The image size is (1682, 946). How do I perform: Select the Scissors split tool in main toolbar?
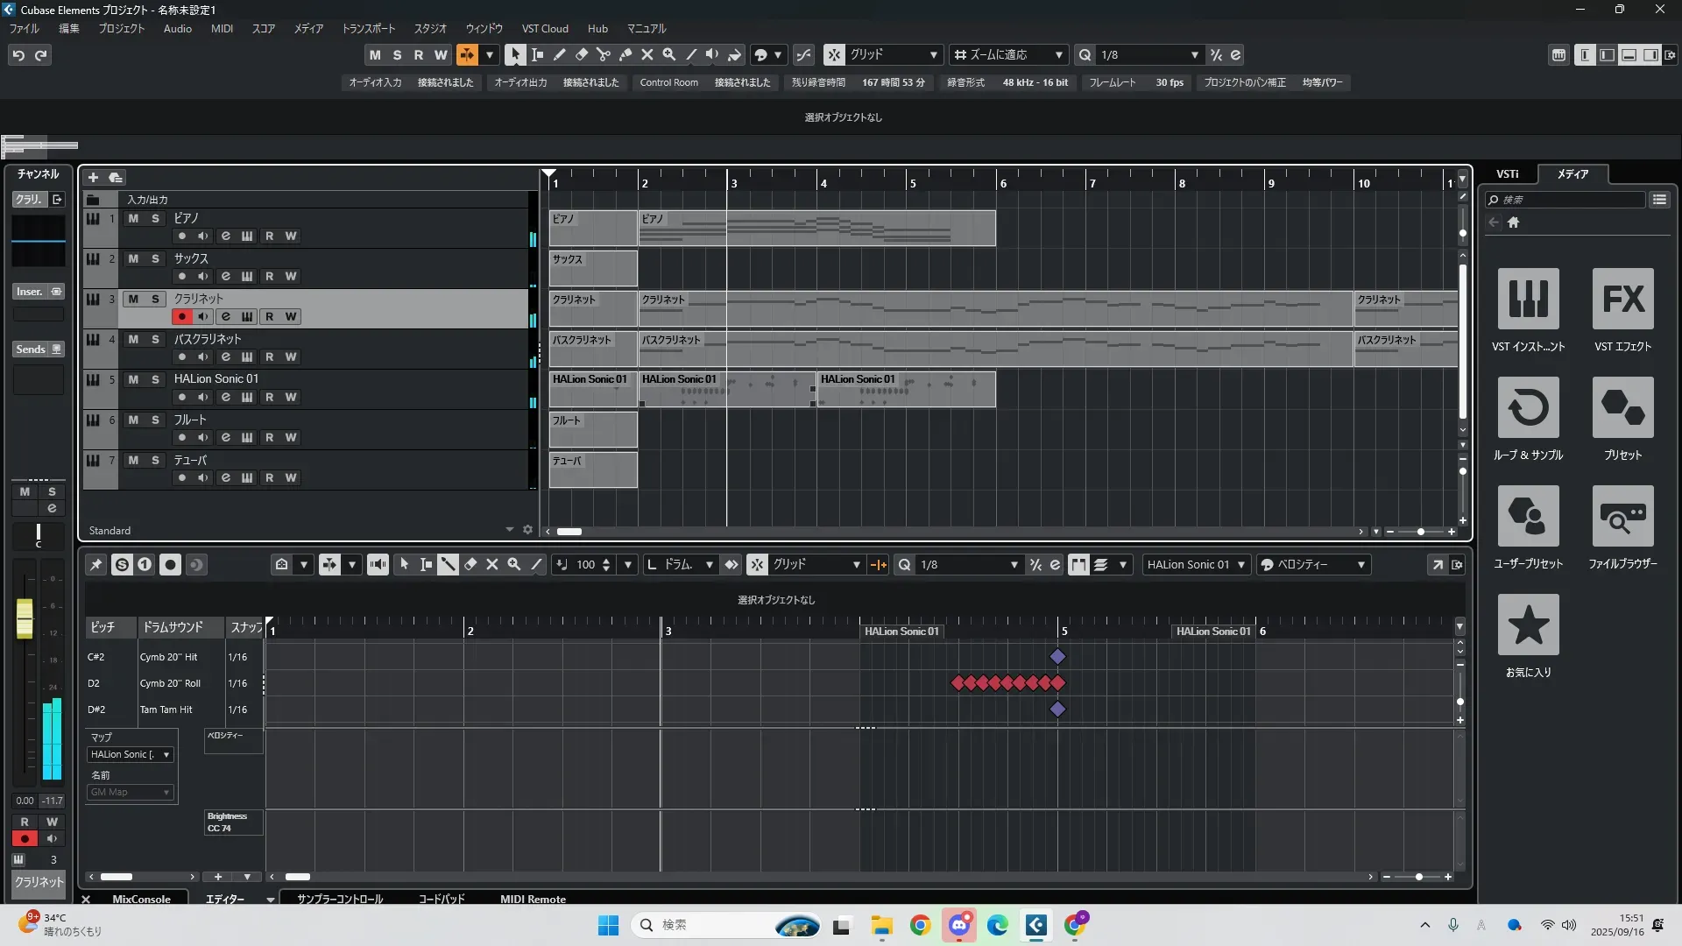(x=603, y=54)
